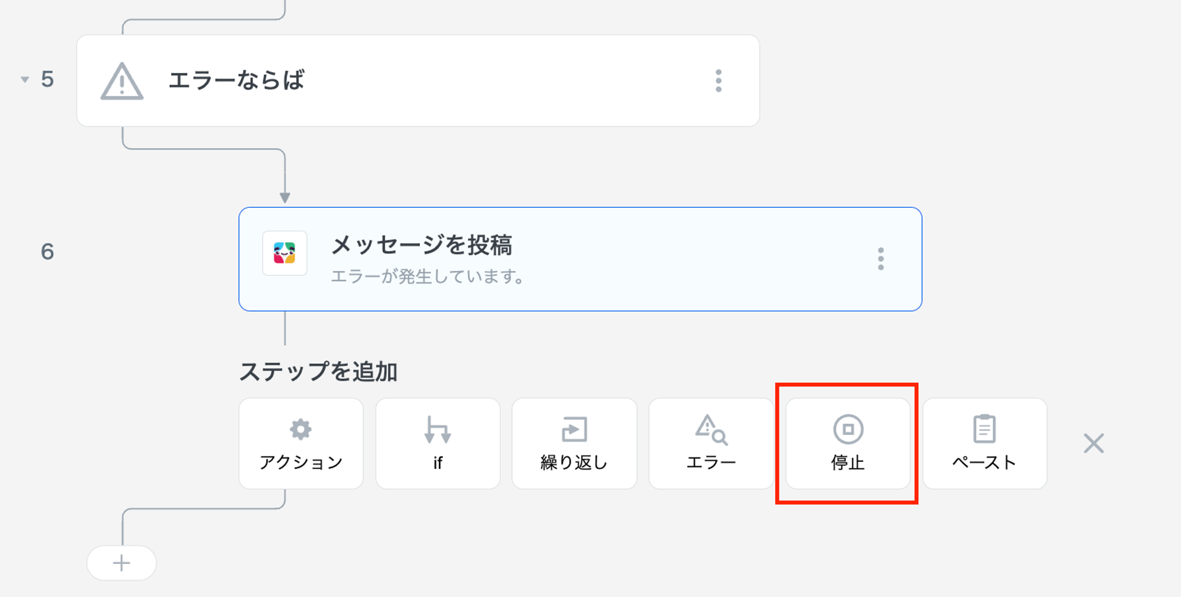
Task: Click the warning triangle icon in step 5
Action: pos(122,81)
